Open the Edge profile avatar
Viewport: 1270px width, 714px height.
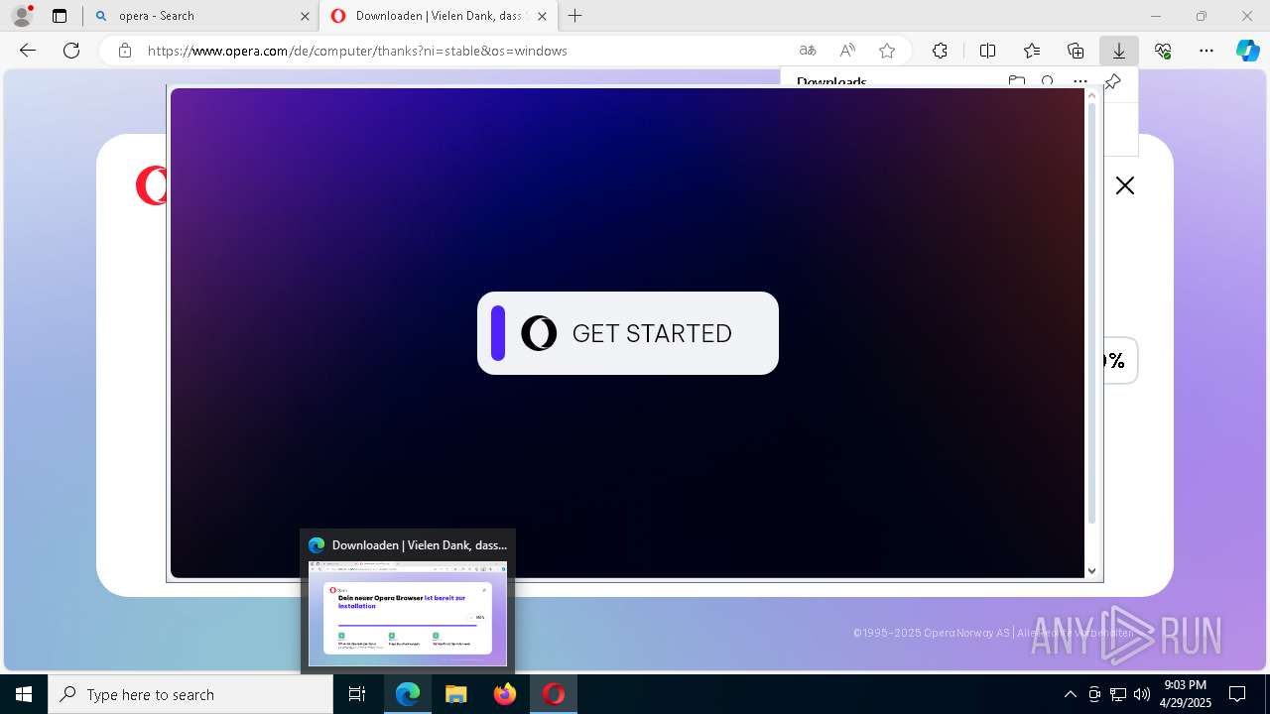[x=22, y=16]
